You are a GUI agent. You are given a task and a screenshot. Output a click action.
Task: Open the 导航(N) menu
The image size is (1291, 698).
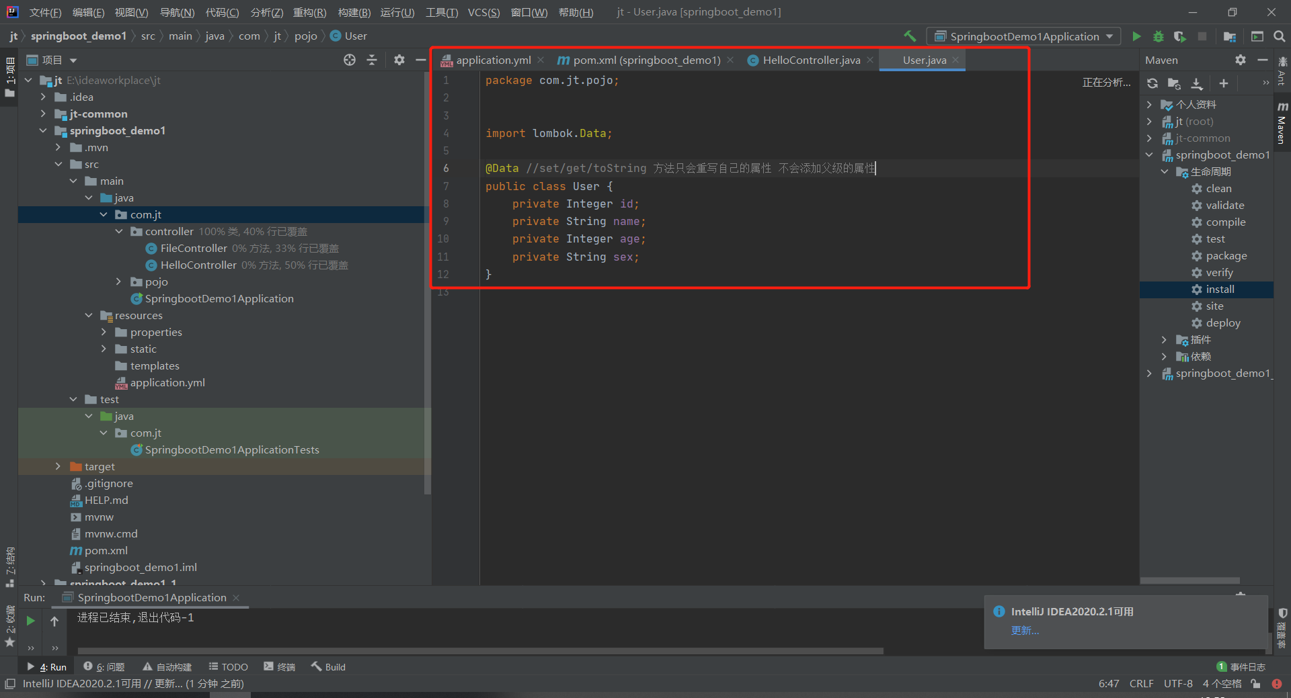177,12
